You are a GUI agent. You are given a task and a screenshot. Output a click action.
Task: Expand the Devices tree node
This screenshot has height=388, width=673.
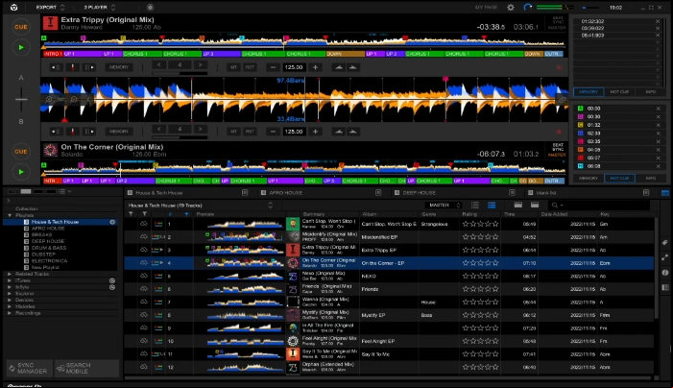pos(10,300)
